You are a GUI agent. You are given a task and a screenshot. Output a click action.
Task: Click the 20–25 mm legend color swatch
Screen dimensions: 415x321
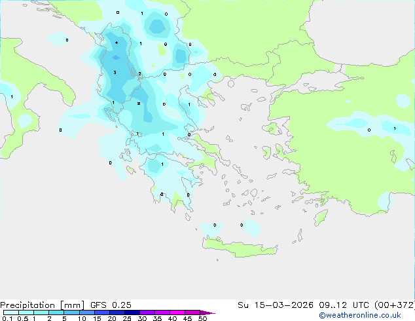click(117, 312)
